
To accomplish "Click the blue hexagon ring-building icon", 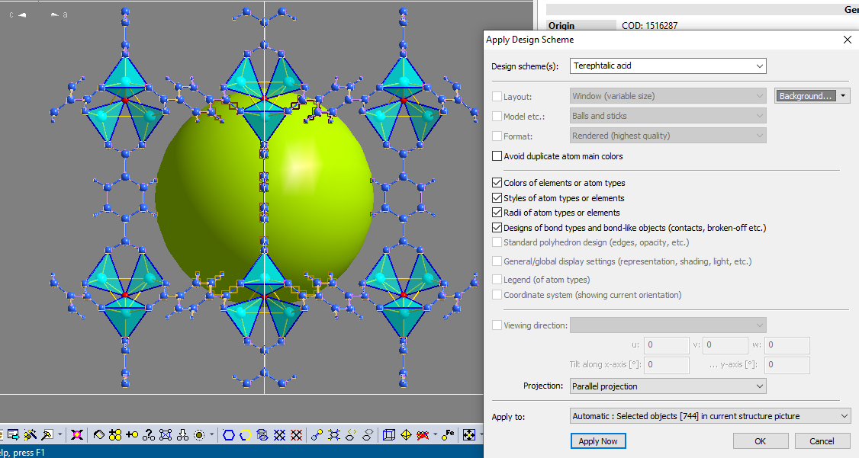I will 227,434.
